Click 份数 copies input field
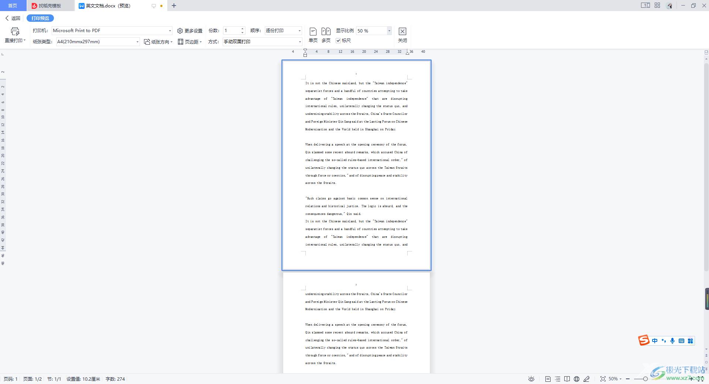The height and width of the screenshot is (384, 709). (x=232, y=31)
